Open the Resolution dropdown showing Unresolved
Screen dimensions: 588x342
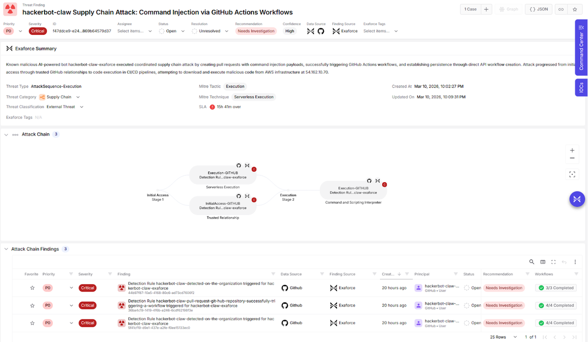pyautogui.click(x=209, y=31)
